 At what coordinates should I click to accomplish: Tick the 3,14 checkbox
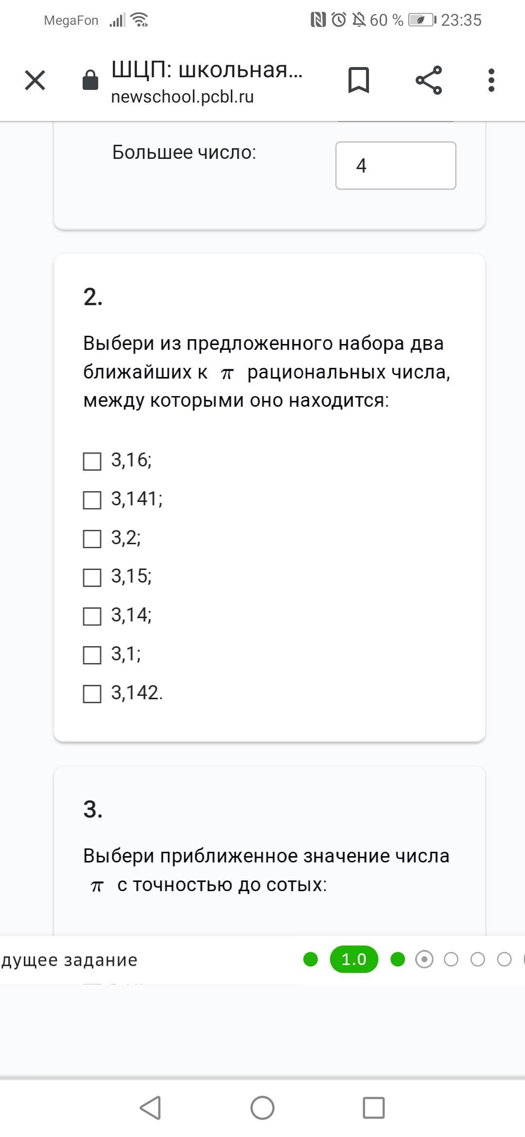coord(92,616)
